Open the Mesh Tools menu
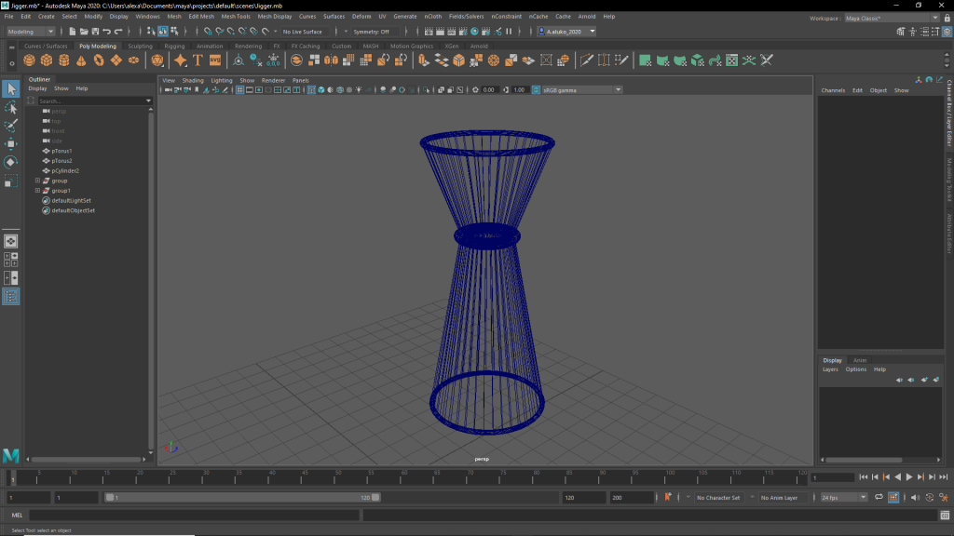 tap(237, 17)
